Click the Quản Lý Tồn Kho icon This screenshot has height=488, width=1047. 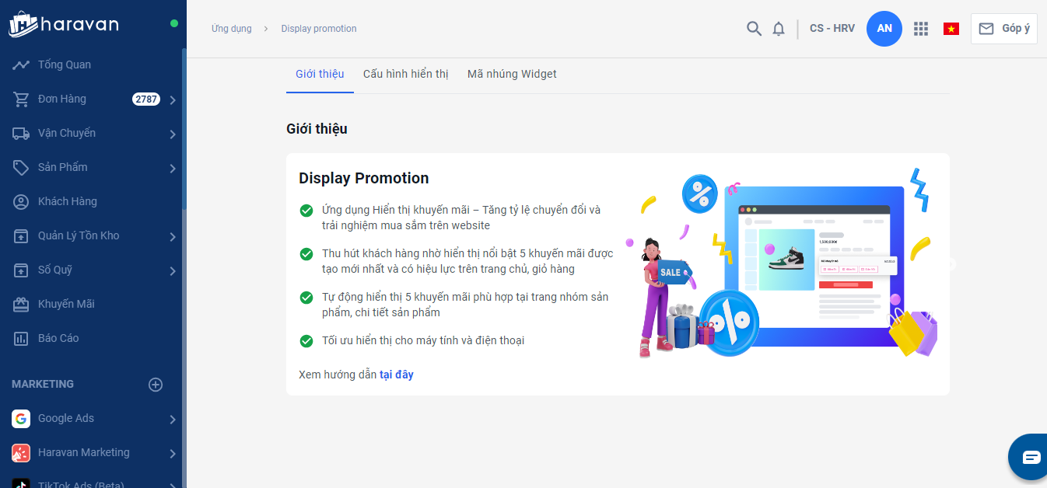tap(21, 235)
